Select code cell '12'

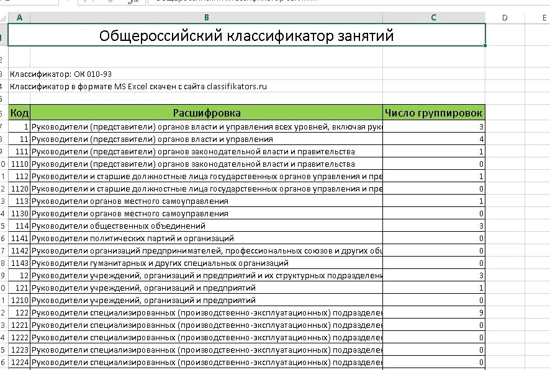19,275
